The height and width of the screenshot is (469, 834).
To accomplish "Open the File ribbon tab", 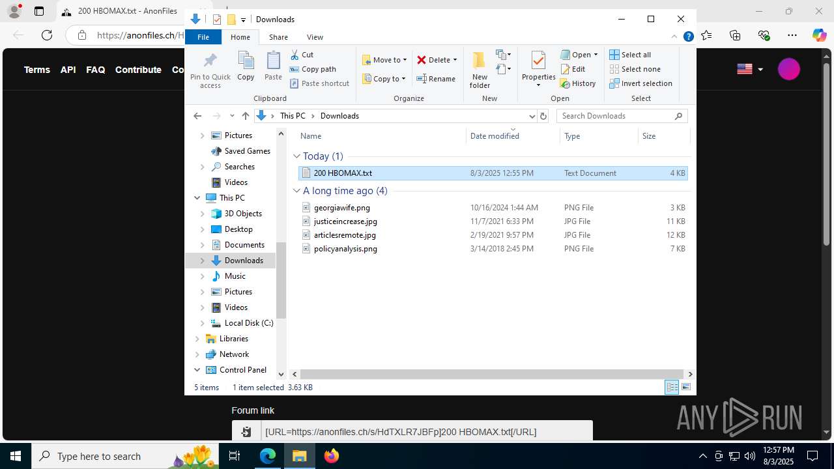I will [x=203, y=37].
